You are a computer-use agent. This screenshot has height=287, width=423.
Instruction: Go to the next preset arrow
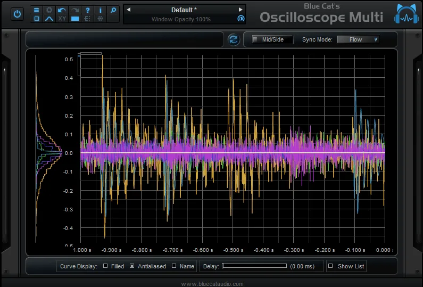240,10
